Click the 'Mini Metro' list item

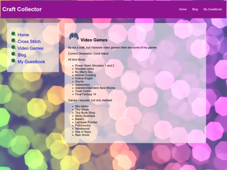click(x=82, y=106)
